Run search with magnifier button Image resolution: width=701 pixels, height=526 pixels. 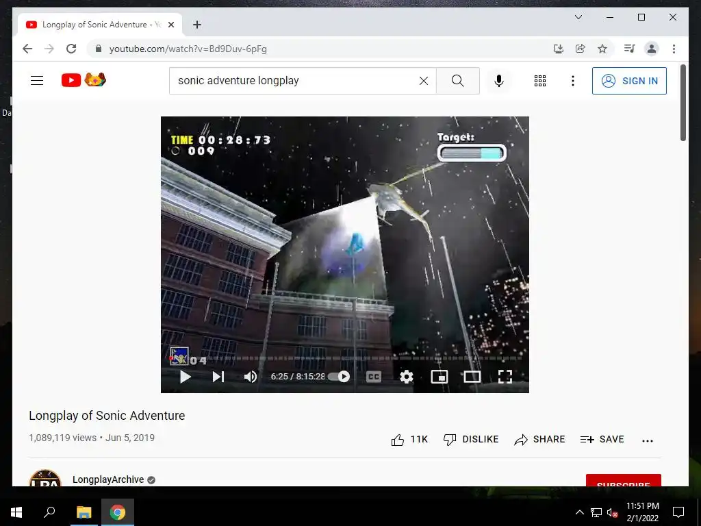pos(457,81)
